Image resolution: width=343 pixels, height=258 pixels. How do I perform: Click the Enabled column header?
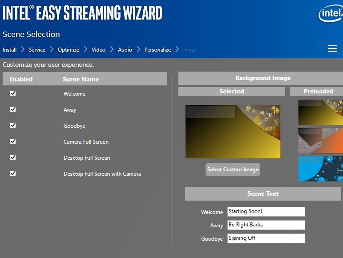pos(21,79)
